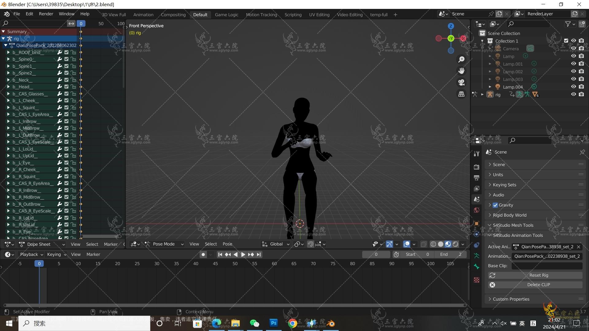Viewport: 589px width, 331px height.
Task: Click the Delete CLIP button
Action: pyautogui.click(x=535, y=285)
